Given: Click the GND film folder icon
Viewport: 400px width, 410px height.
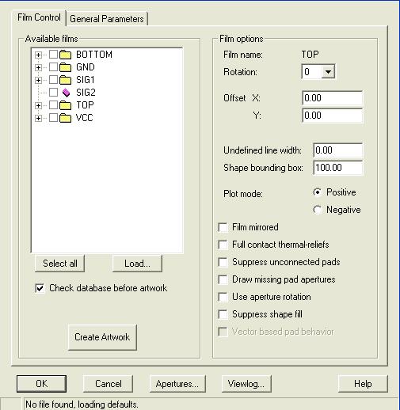Looking at the screenshot, I should (x=65, y=67).
